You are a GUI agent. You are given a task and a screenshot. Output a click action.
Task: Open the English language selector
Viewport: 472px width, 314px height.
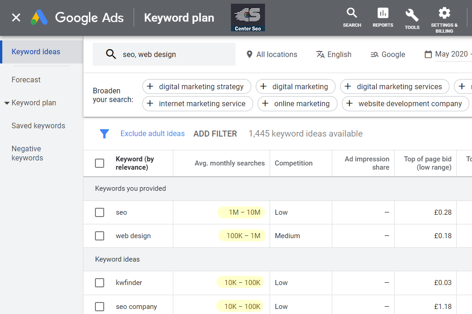click(x=334, y=54)
